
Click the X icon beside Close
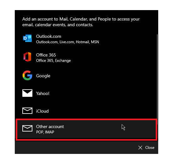(x=140, y=148)
